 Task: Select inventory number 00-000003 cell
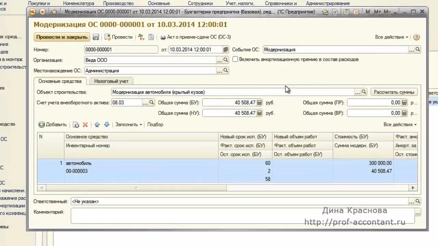pyautogui.click(x=141, y=171)
